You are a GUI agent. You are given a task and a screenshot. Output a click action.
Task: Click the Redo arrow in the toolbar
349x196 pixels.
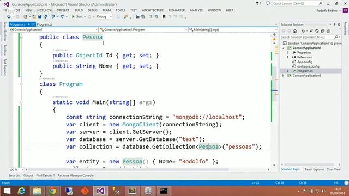click(x=62, y=17)
